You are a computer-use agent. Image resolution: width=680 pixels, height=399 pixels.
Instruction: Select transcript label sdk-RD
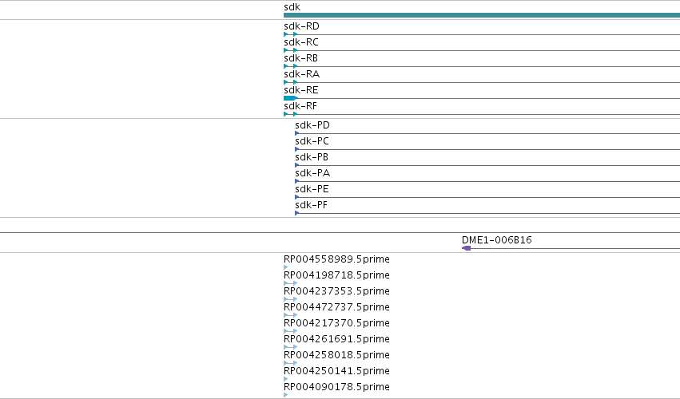[x=301, y=26]
